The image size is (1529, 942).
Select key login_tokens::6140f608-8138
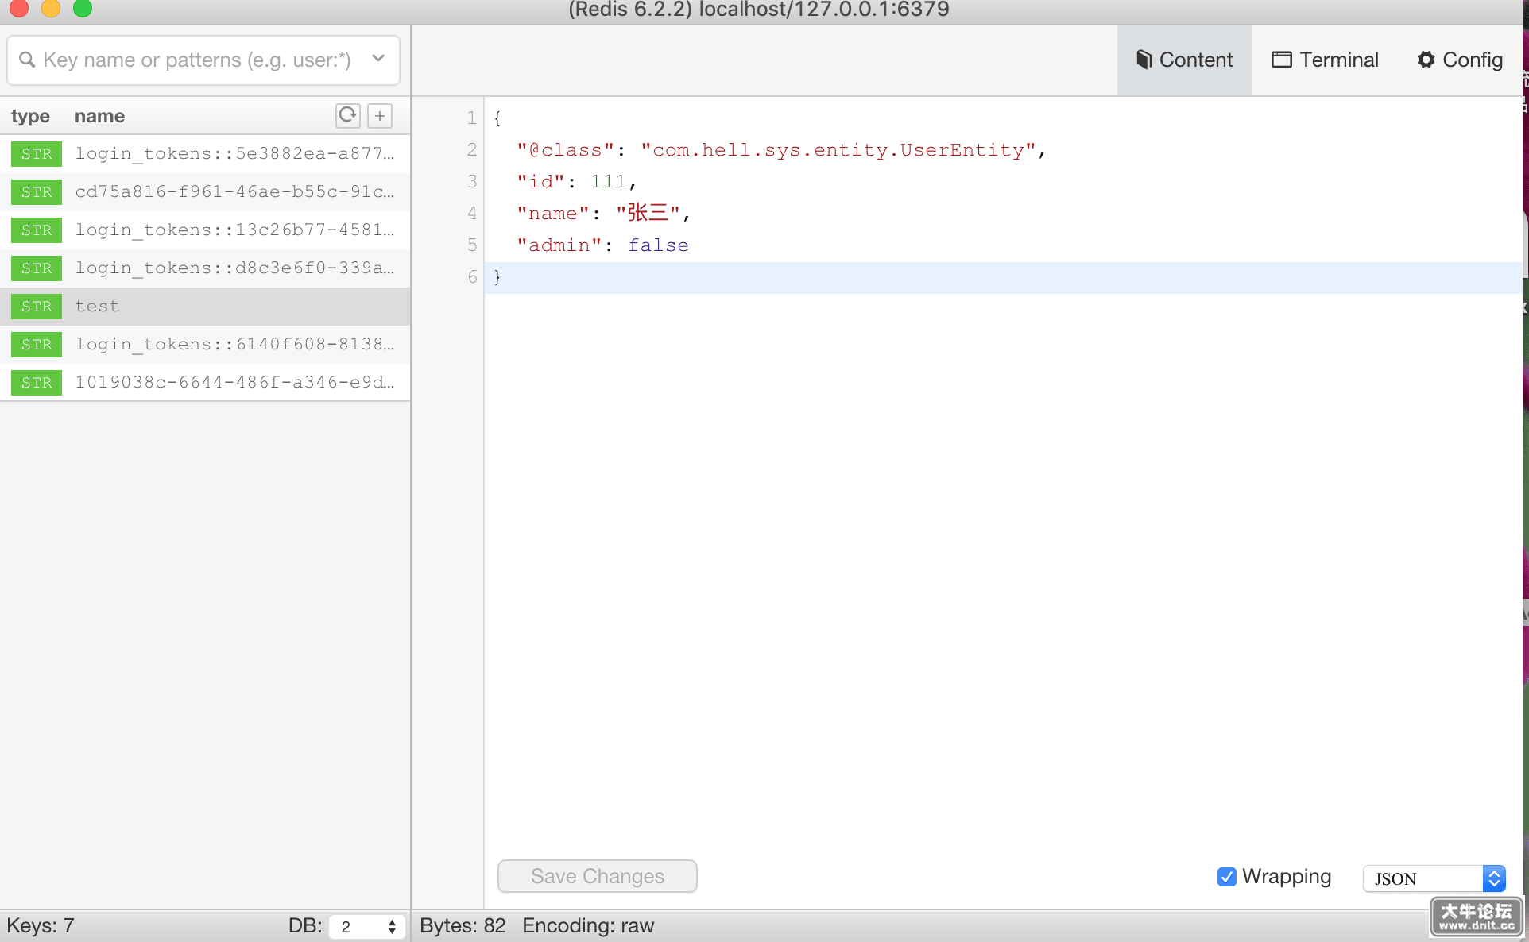[x=205, y=345]
